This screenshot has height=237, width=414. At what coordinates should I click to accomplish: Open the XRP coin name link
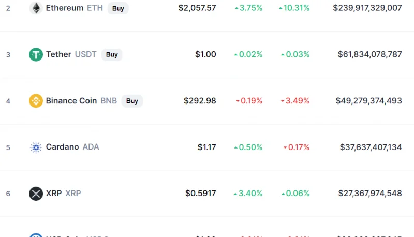[54, 193]
